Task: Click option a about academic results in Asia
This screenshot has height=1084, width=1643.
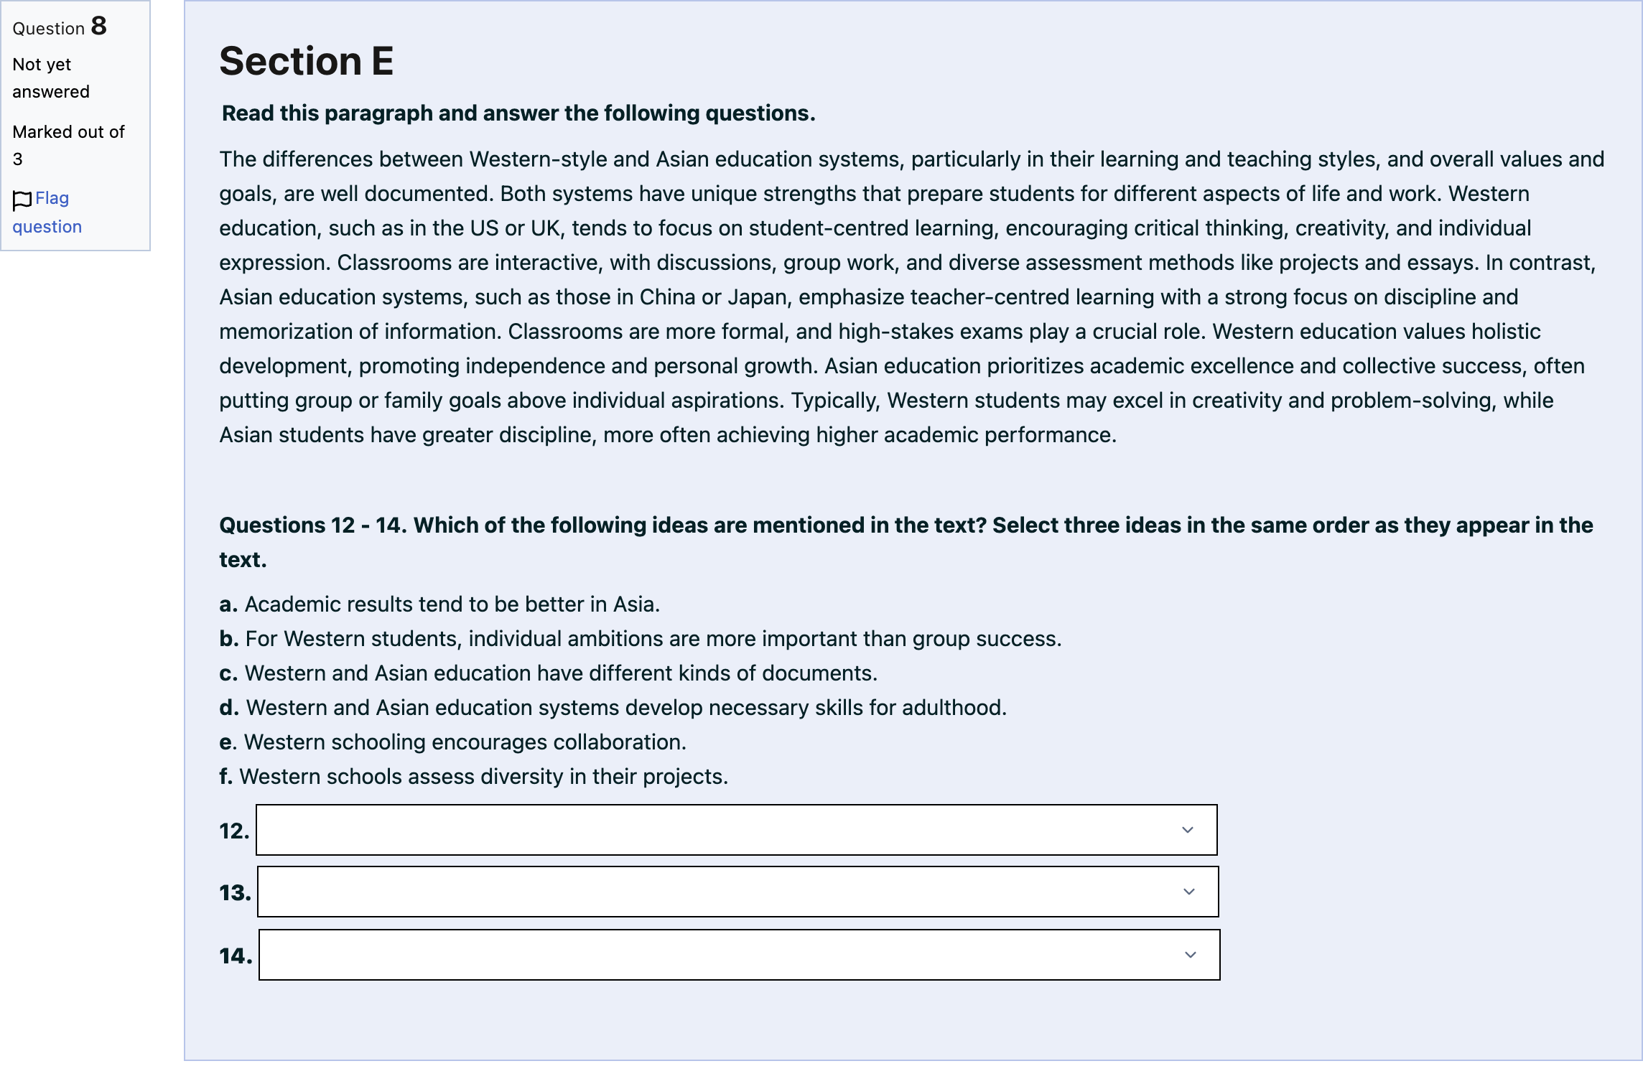Action: point(439,604)
